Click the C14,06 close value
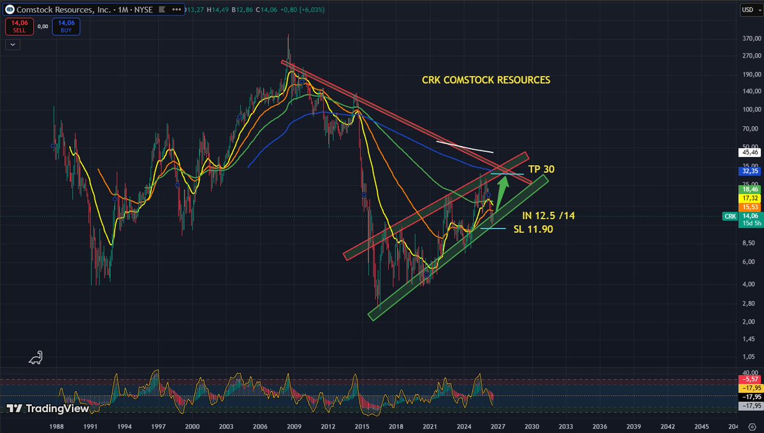 pos(266,10)
